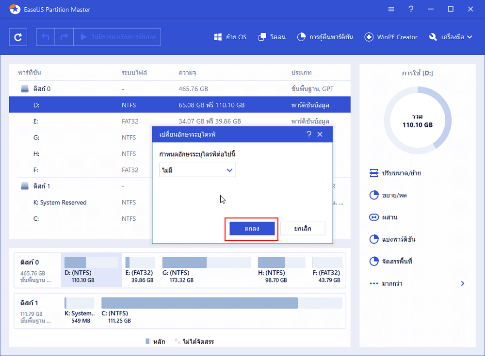Click the ระบบไฟล์ column header

point(134,73)
